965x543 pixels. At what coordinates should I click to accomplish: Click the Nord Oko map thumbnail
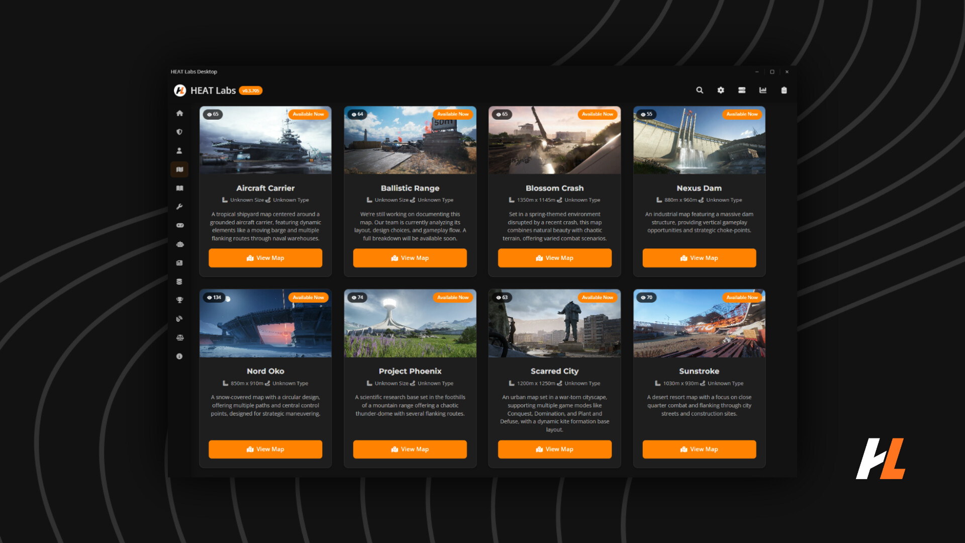click(x=265, y=323)
